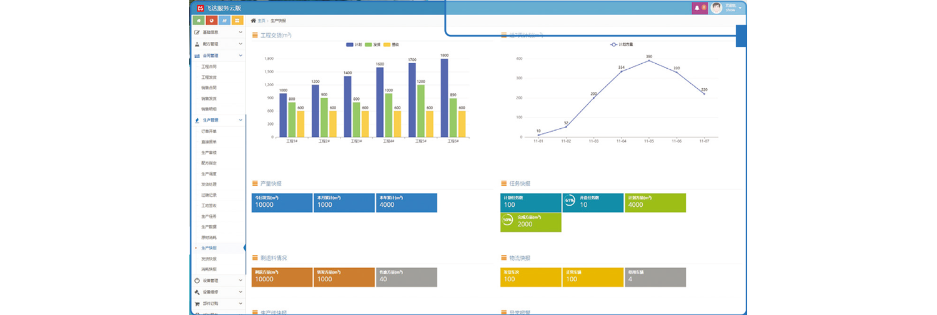This screenshot has height=315, width=937.
Task: Select 生产任务 from the sidebar menu
Action: 209,216
